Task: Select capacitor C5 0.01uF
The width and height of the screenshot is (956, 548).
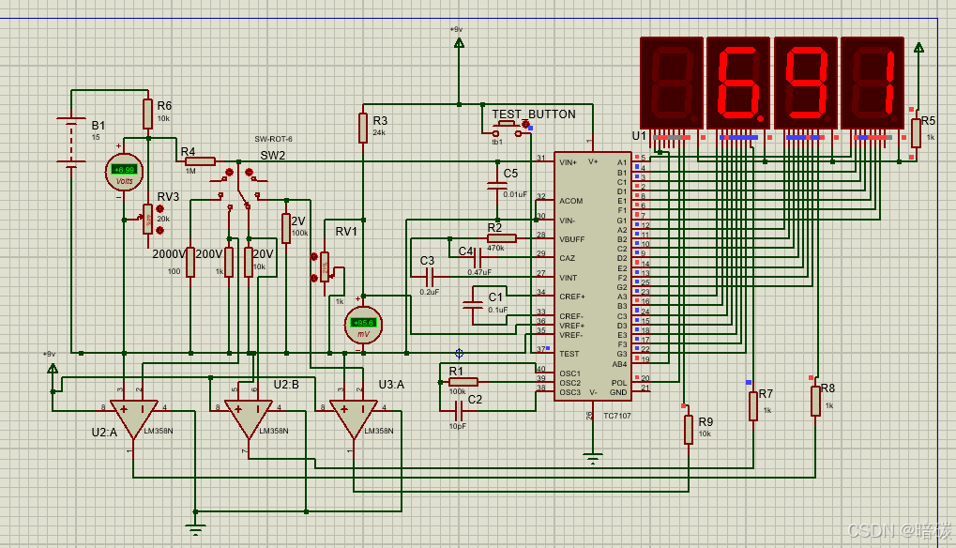Action: [x=497, y=185]
